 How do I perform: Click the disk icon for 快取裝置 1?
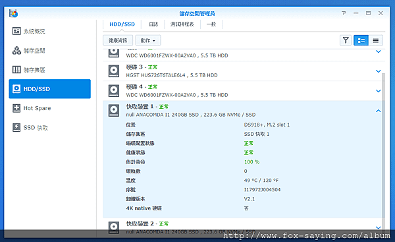pos(114,110)
